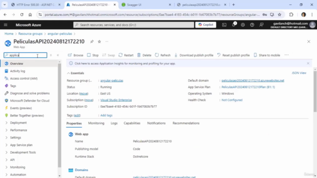Restart the web app
This screenshot has width=317, height=178.
126,55
